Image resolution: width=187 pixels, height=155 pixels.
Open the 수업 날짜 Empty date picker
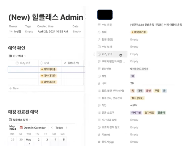pos(134,47)
